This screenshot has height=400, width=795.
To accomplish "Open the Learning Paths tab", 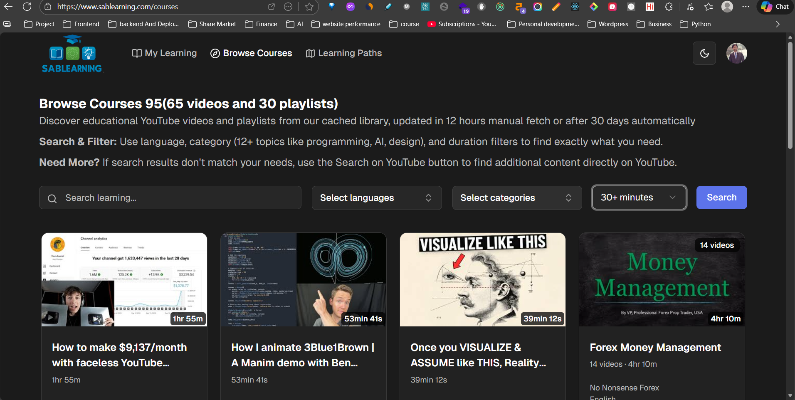I will click(344, 53).
